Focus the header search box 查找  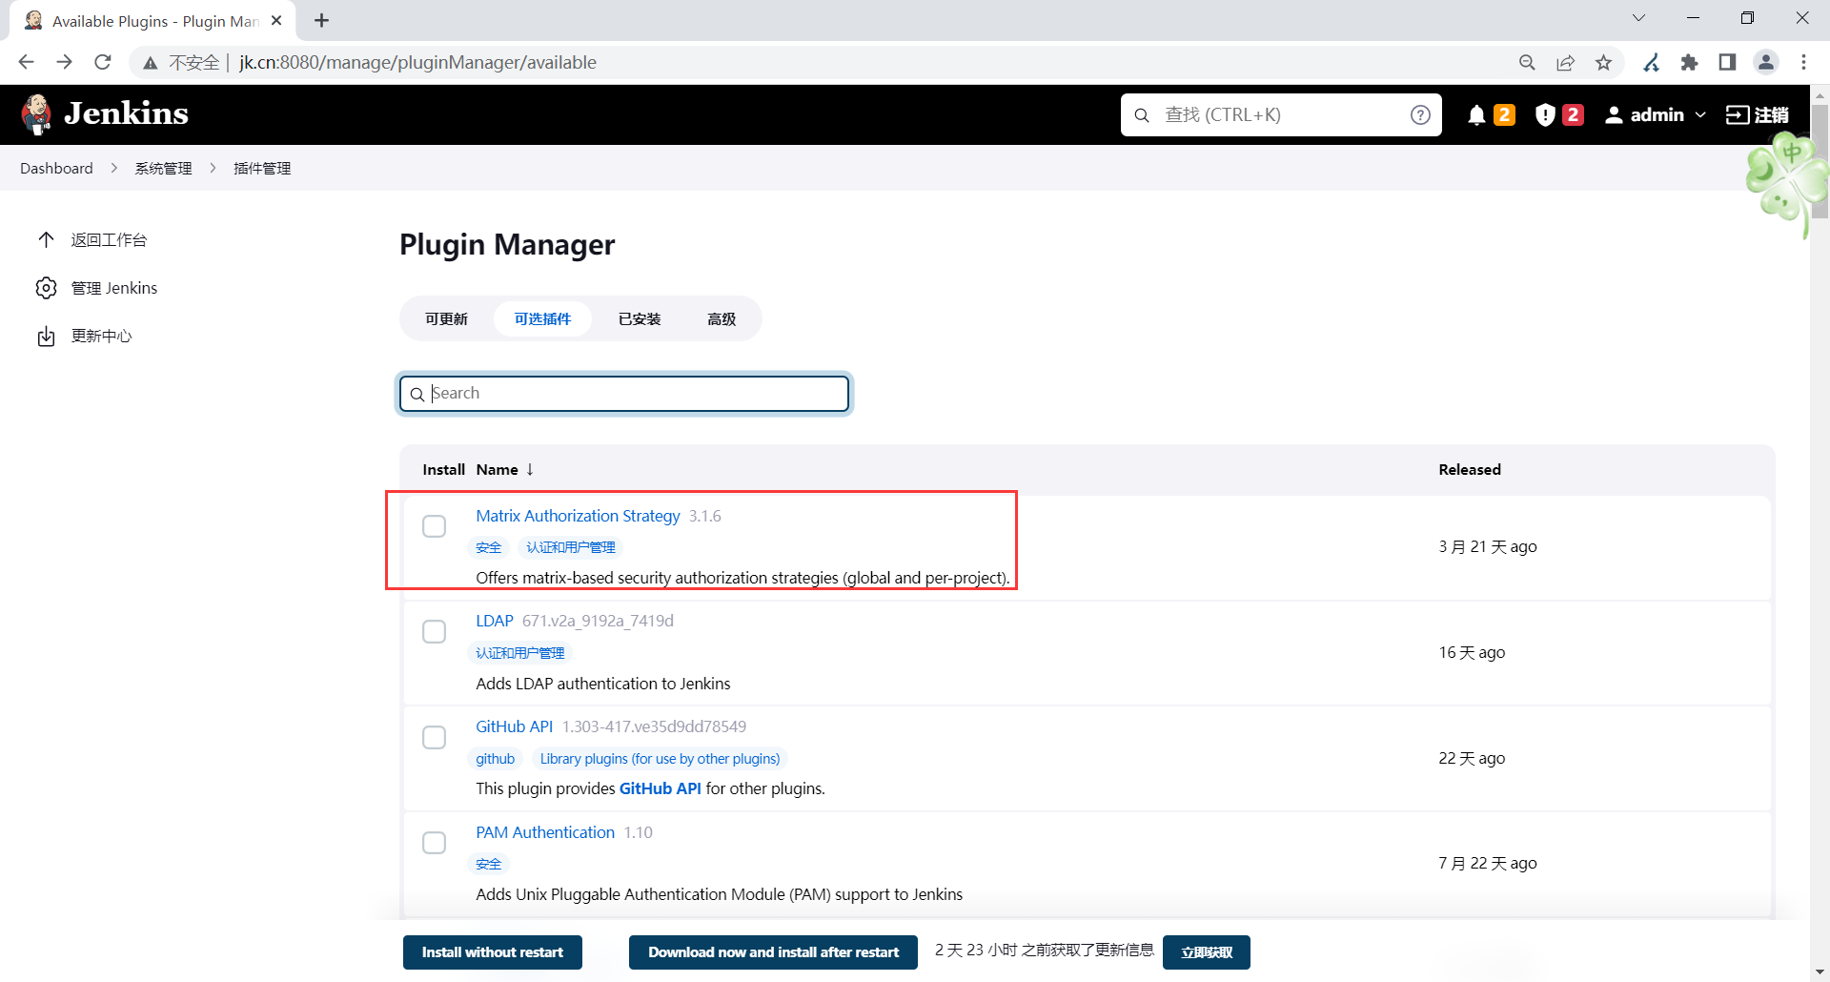[1280, 115]
